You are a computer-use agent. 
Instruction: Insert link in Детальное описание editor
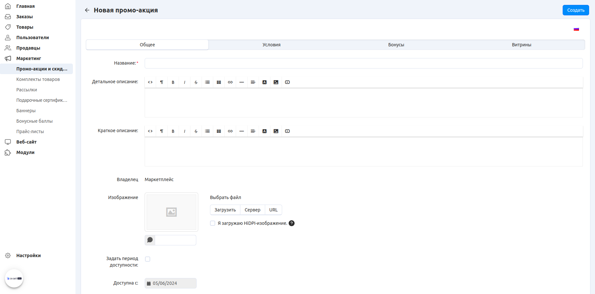pyautogui.click(x=230, y=82)
